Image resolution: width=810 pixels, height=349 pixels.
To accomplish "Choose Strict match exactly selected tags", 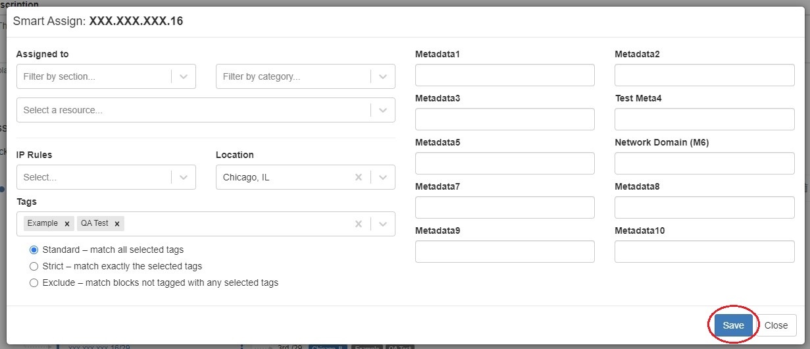I will click(x=34, y=267).
